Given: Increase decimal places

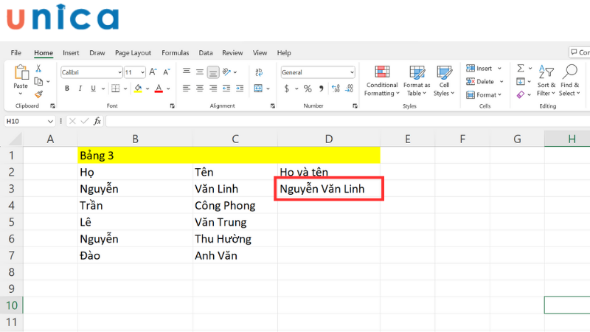Looking at the screenshot, I should (x=336, y=89).
